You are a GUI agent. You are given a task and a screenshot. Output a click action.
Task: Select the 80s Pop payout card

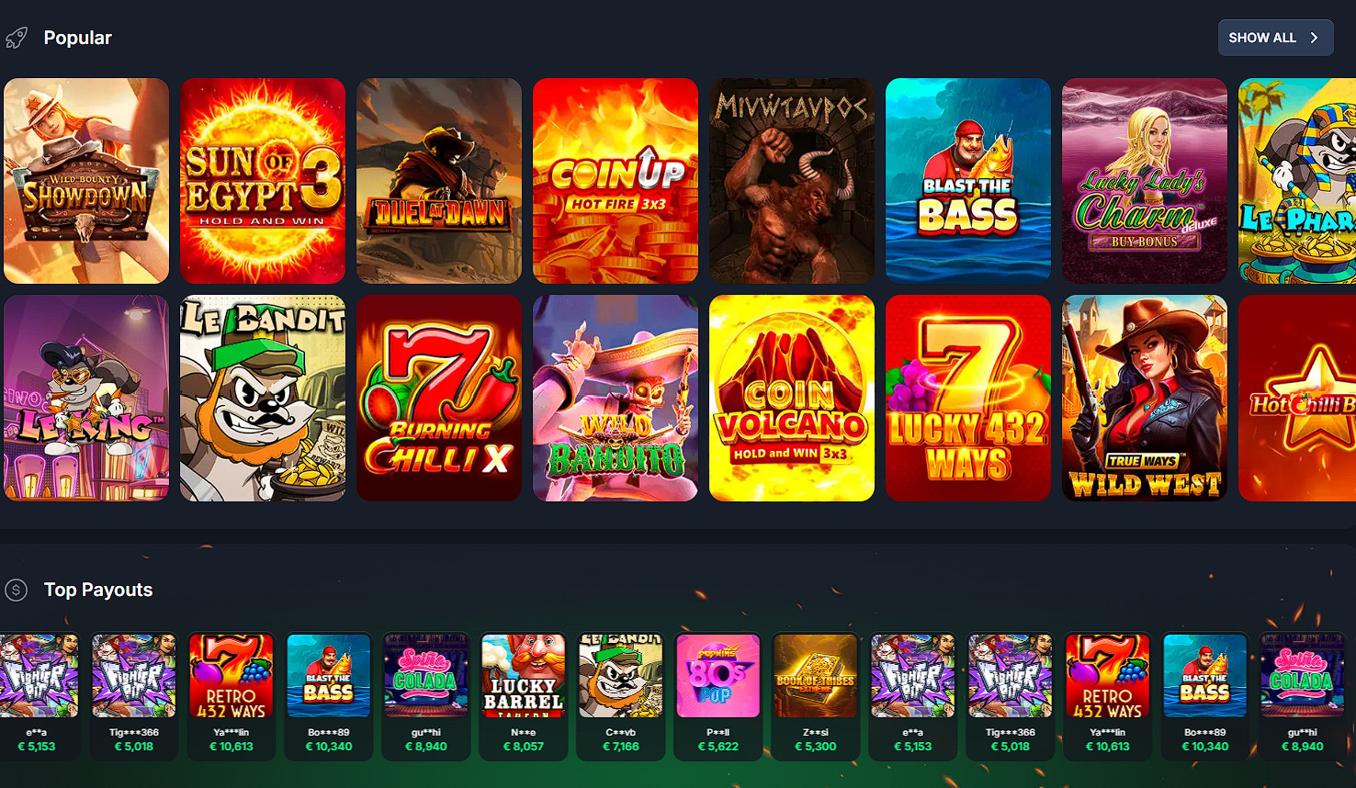(718, 695)
